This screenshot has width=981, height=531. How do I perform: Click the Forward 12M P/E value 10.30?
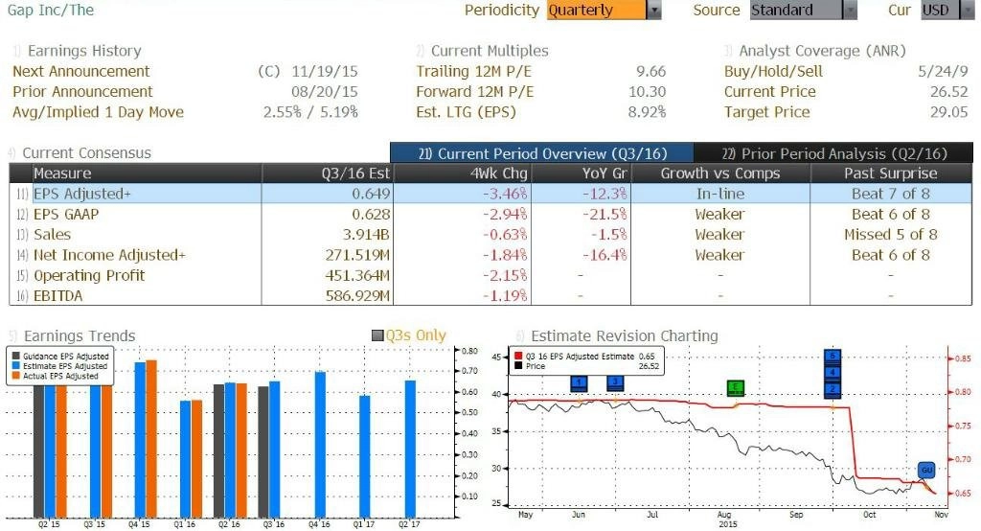coord(647,91)
